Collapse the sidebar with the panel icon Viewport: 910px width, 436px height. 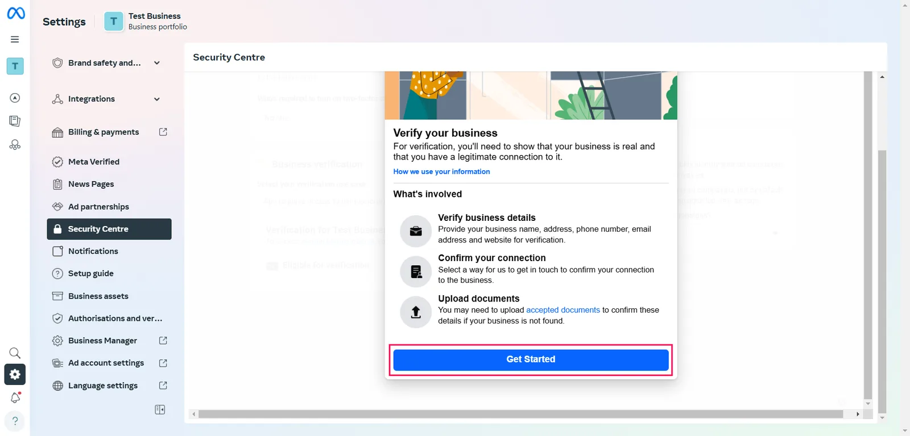160,409
